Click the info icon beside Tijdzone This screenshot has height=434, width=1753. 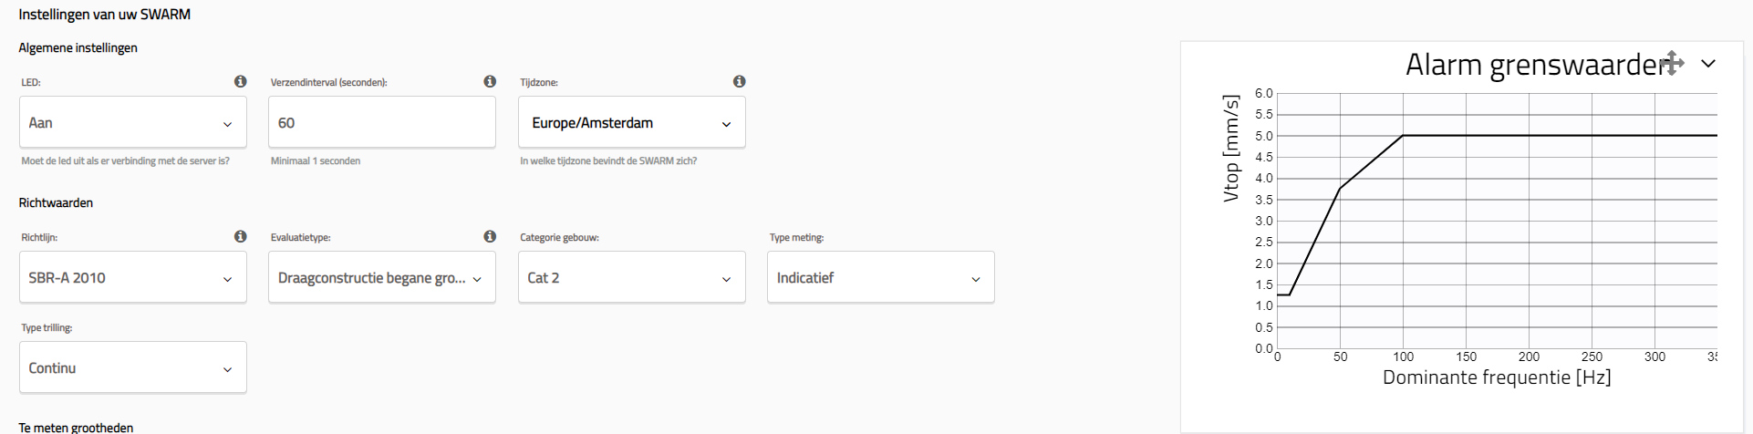point(739,82)
